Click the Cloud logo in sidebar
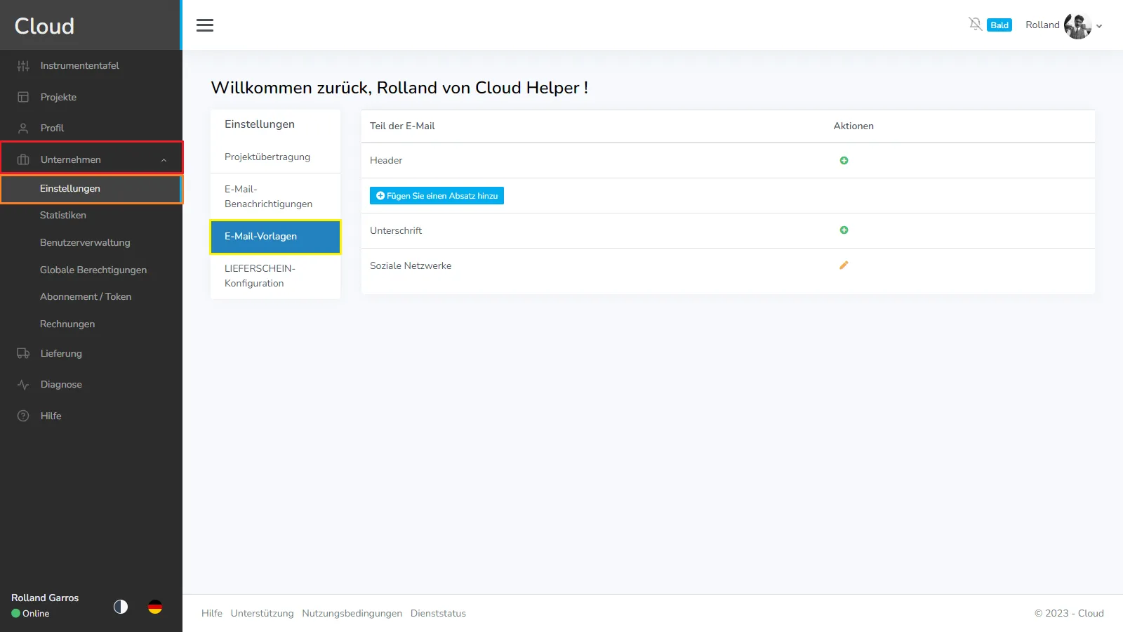 pos(44,26)
